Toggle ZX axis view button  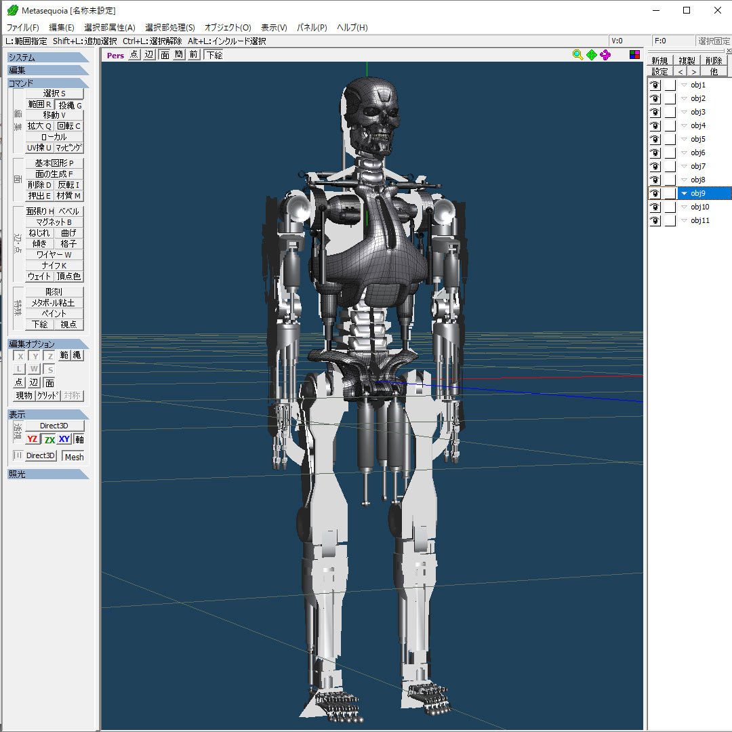click(49, 439)
